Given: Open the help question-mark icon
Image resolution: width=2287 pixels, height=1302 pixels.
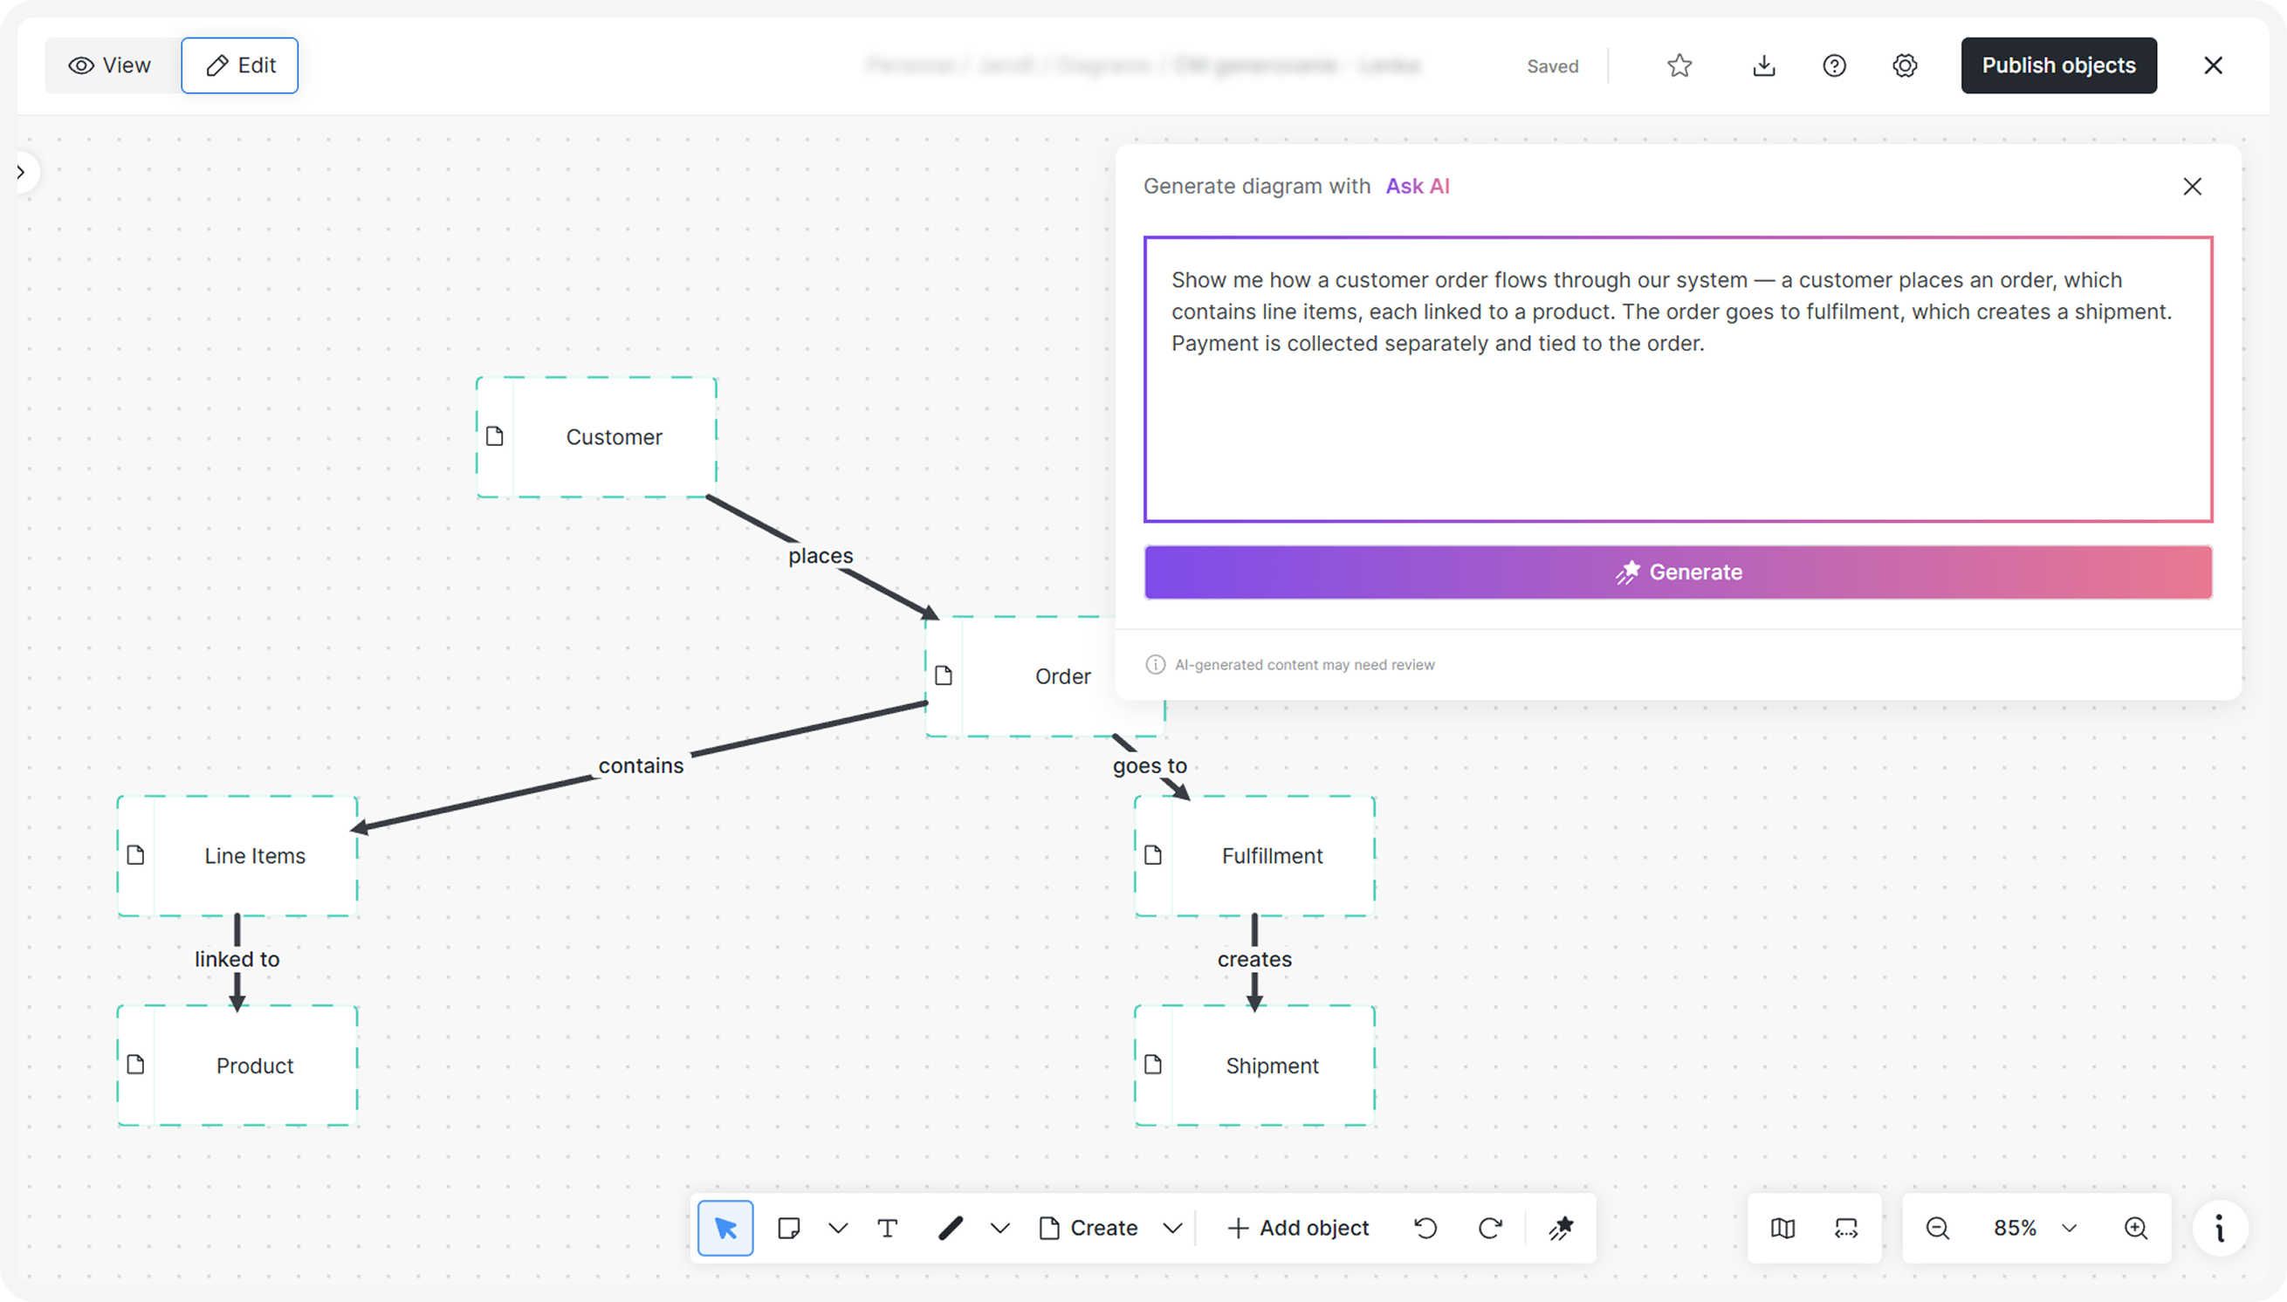Looking at the screenshot, I should pos(1835,65).
